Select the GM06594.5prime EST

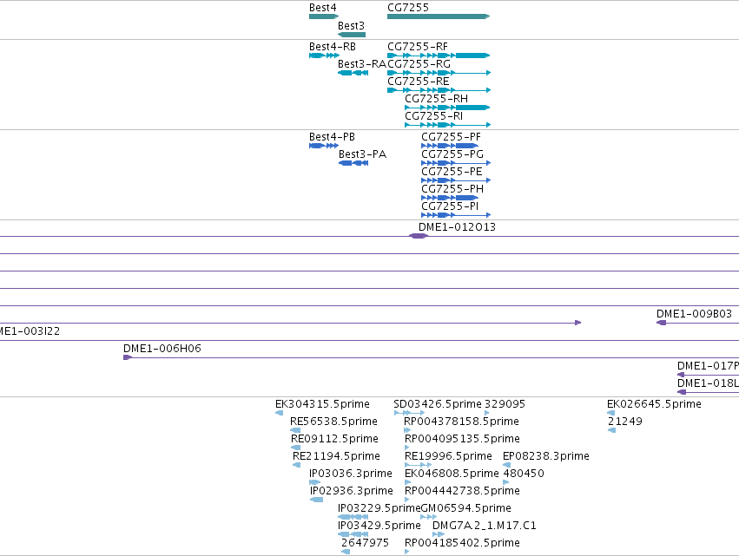[428, 517]
